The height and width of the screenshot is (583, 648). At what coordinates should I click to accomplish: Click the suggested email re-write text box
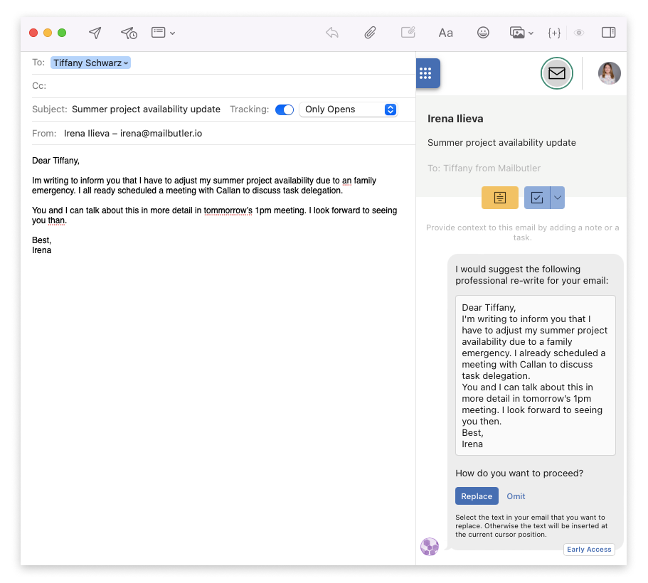click(x=535, y=375)
